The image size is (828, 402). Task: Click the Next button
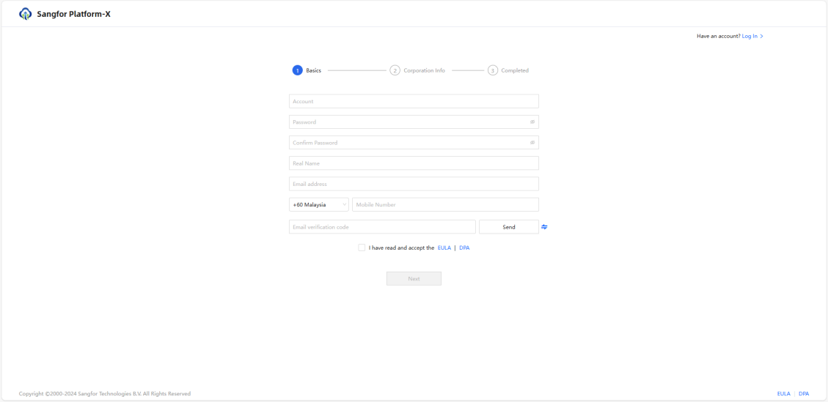coord(414,278)
